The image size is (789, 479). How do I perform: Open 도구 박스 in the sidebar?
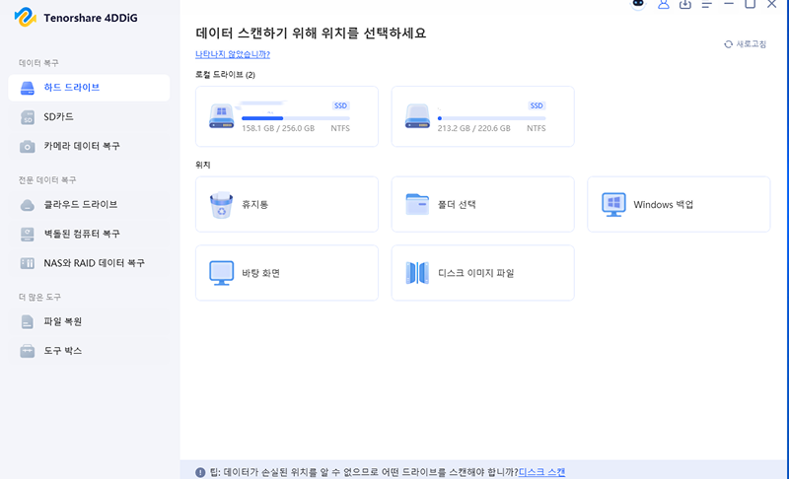(x=89, y=351)
